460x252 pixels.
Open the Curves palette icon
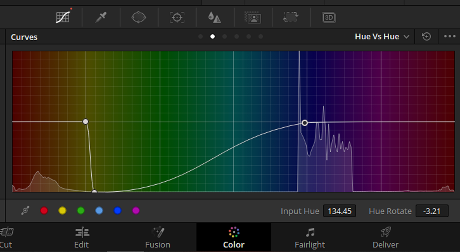point(63,17)
